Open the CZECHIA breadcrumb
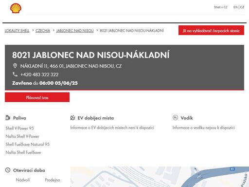Image resolution: width=249 pixels, height=187 pixels. tap(43, 31)
